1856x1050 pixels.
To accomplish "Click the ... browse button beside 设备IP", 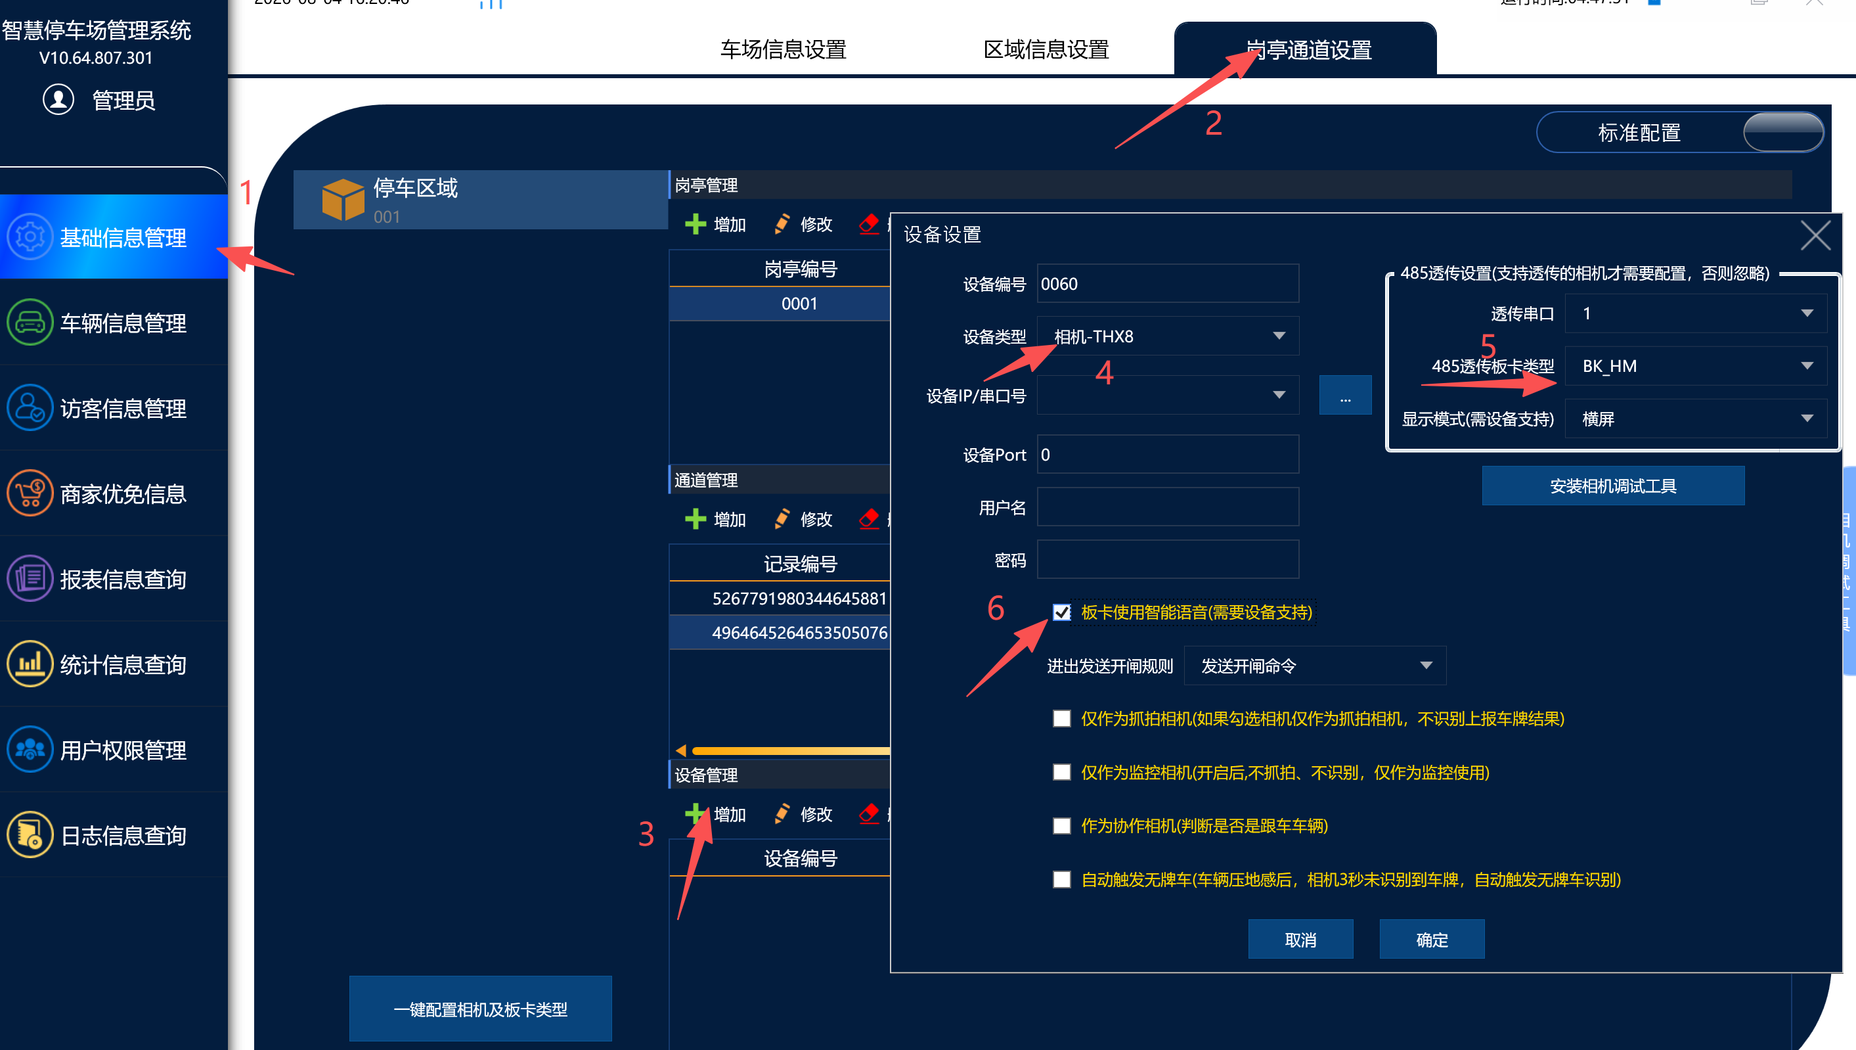I will (x=1346, y=395).
